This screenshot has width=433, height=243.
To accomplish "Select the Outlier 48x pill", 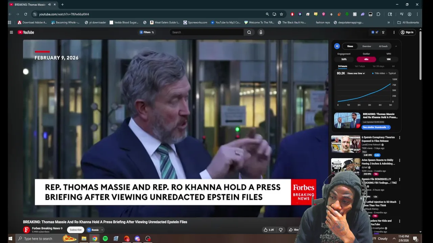I will [366, 59].
